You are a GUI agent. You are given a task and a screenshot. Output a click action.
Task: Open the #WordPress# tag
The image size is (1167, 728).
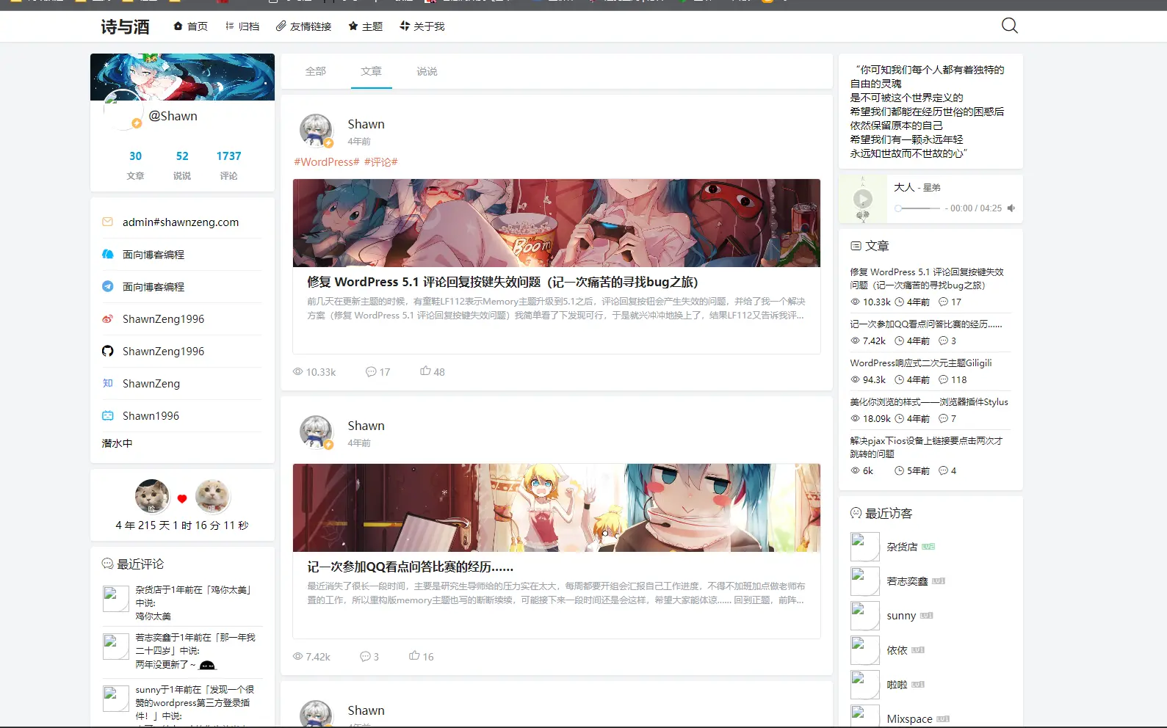327,162
